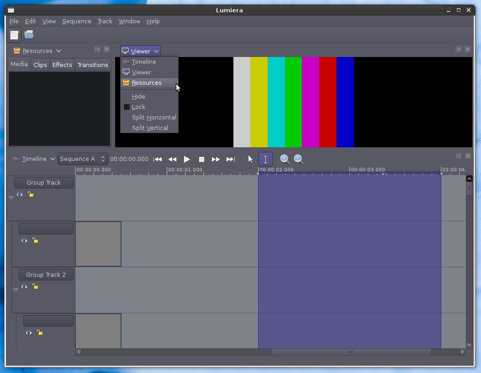This screenshot has width=481, height=373.
Task: Collapse the Group Track expander triangle
Action: [11, 197]
